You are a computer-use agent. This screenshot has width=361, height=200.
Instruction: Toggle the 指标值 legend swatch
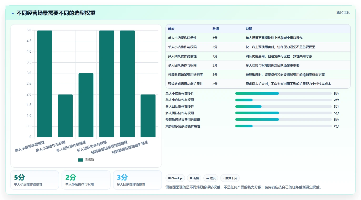[x=81, y=160]
